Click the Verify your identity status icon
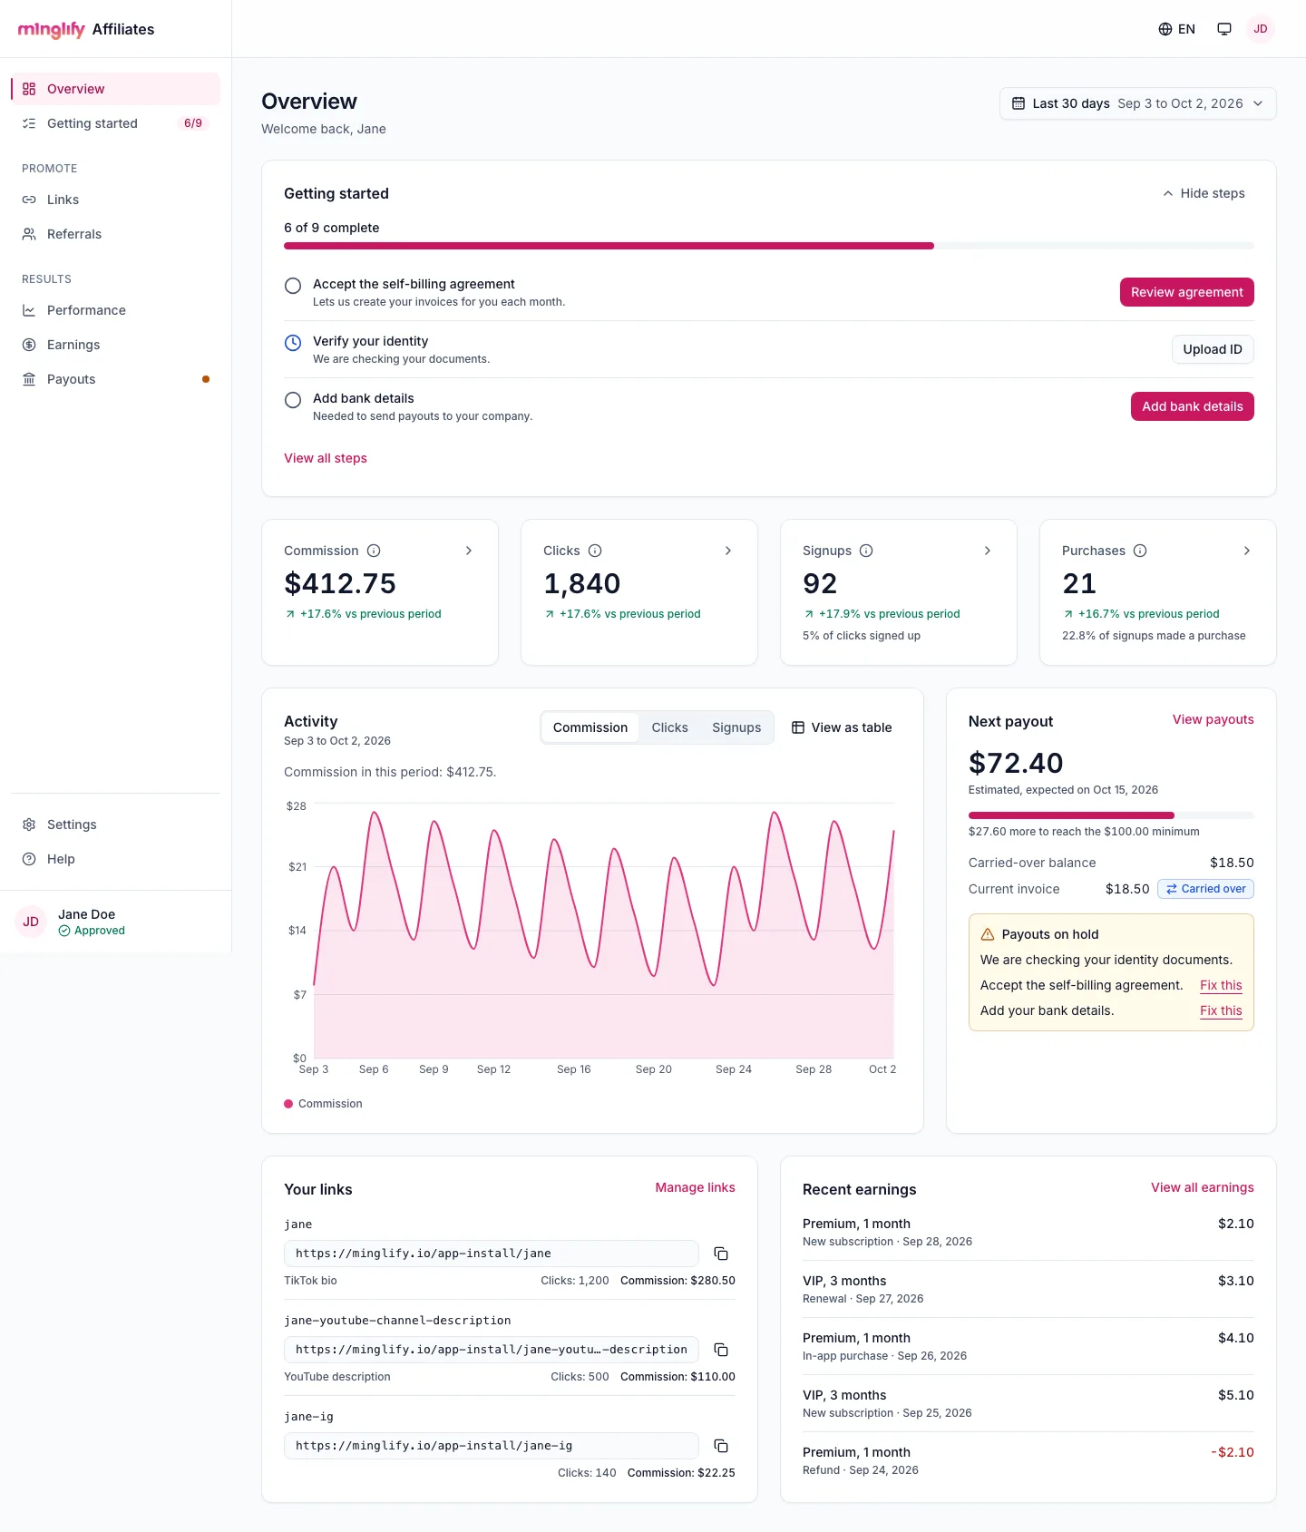The image size is (1306, 1532). 293,343
